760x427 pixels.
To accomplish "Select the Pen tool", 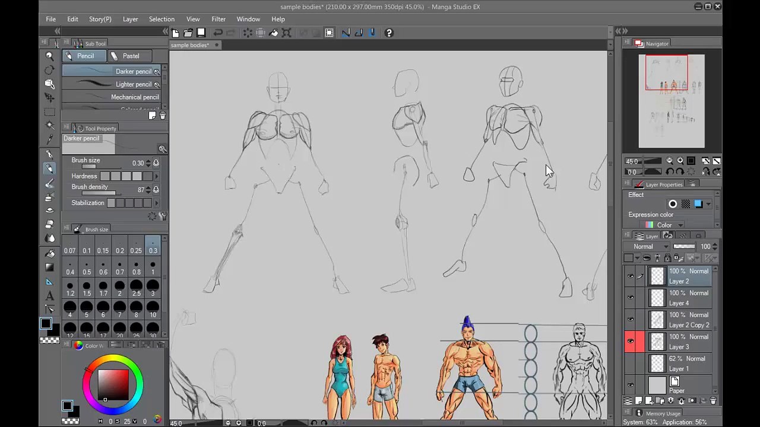I will 50,155.
